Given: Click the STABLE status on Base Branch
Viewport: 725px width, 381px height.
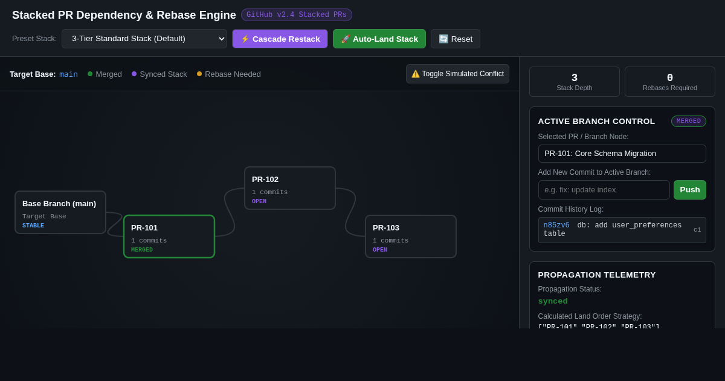Looking at the screenshot, I should (x=33, y=226).
